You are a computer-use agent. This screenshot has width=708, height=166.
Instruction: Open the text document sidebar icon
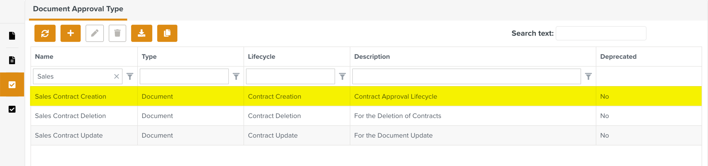point(12,60)
